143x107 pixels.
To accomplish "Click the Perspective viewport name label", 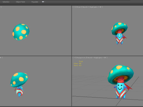I will tap(81, 58).
